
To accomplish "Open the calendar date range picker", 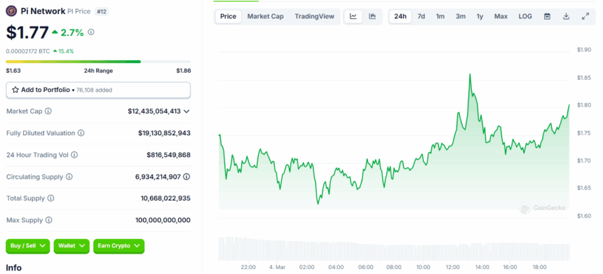I will coord(547,17).
